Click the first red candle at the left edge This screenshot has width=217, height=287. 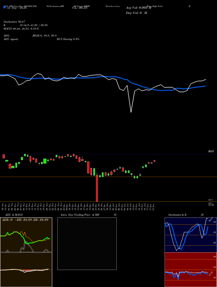3,157
